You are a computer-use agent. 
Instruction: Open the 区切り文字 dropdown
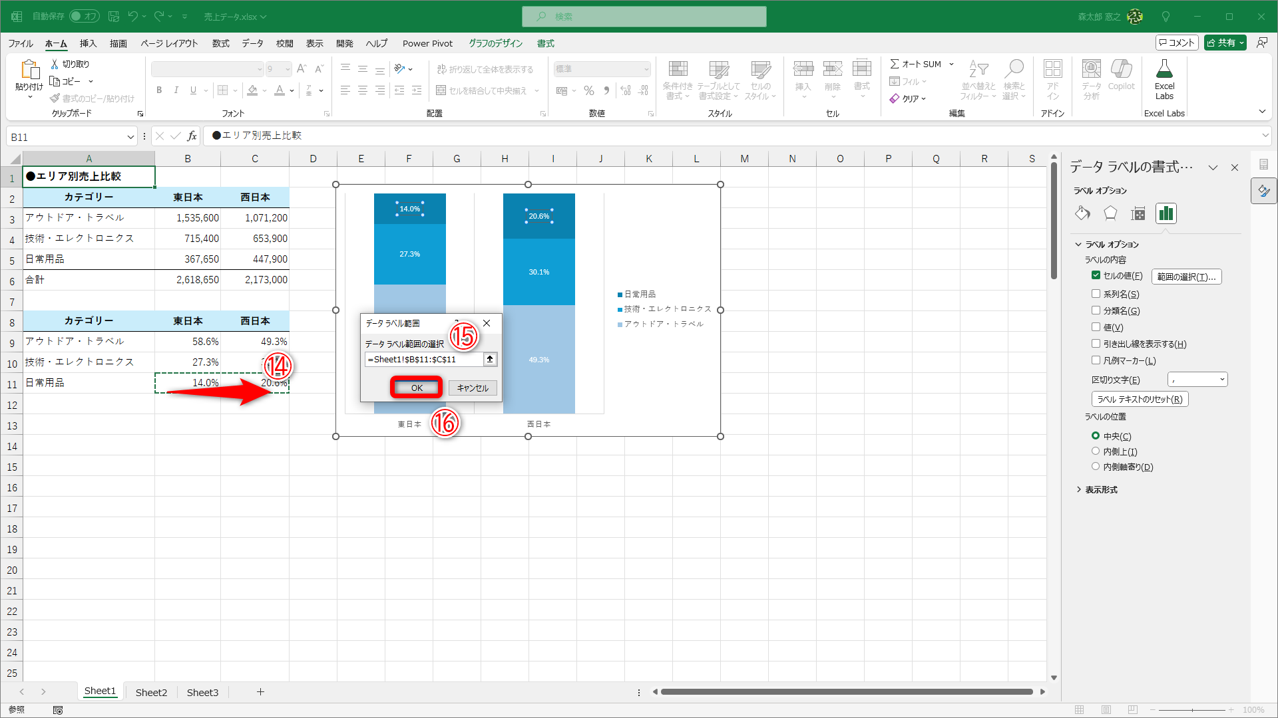click(1222, 380)
